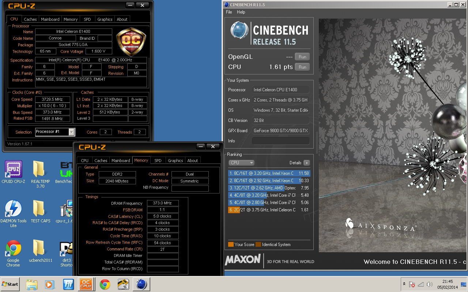Show hidden system tray icons
The height and width of the screenshot is (292, 468).
pos(404,284)
